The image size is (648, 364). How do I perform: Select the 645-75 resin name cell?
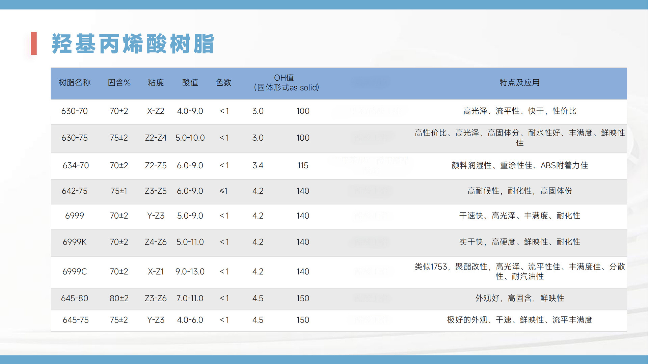(76, 320)
